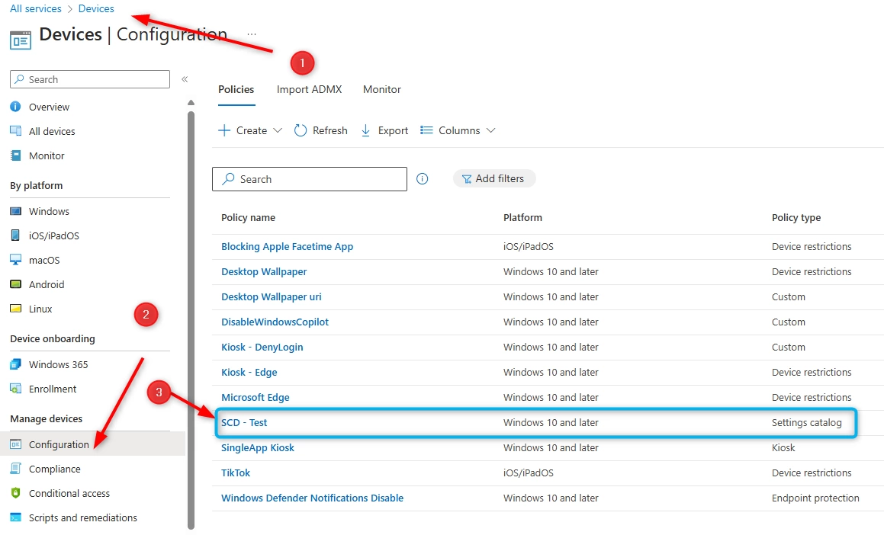Open the TikTok policy

coord(236,473)
